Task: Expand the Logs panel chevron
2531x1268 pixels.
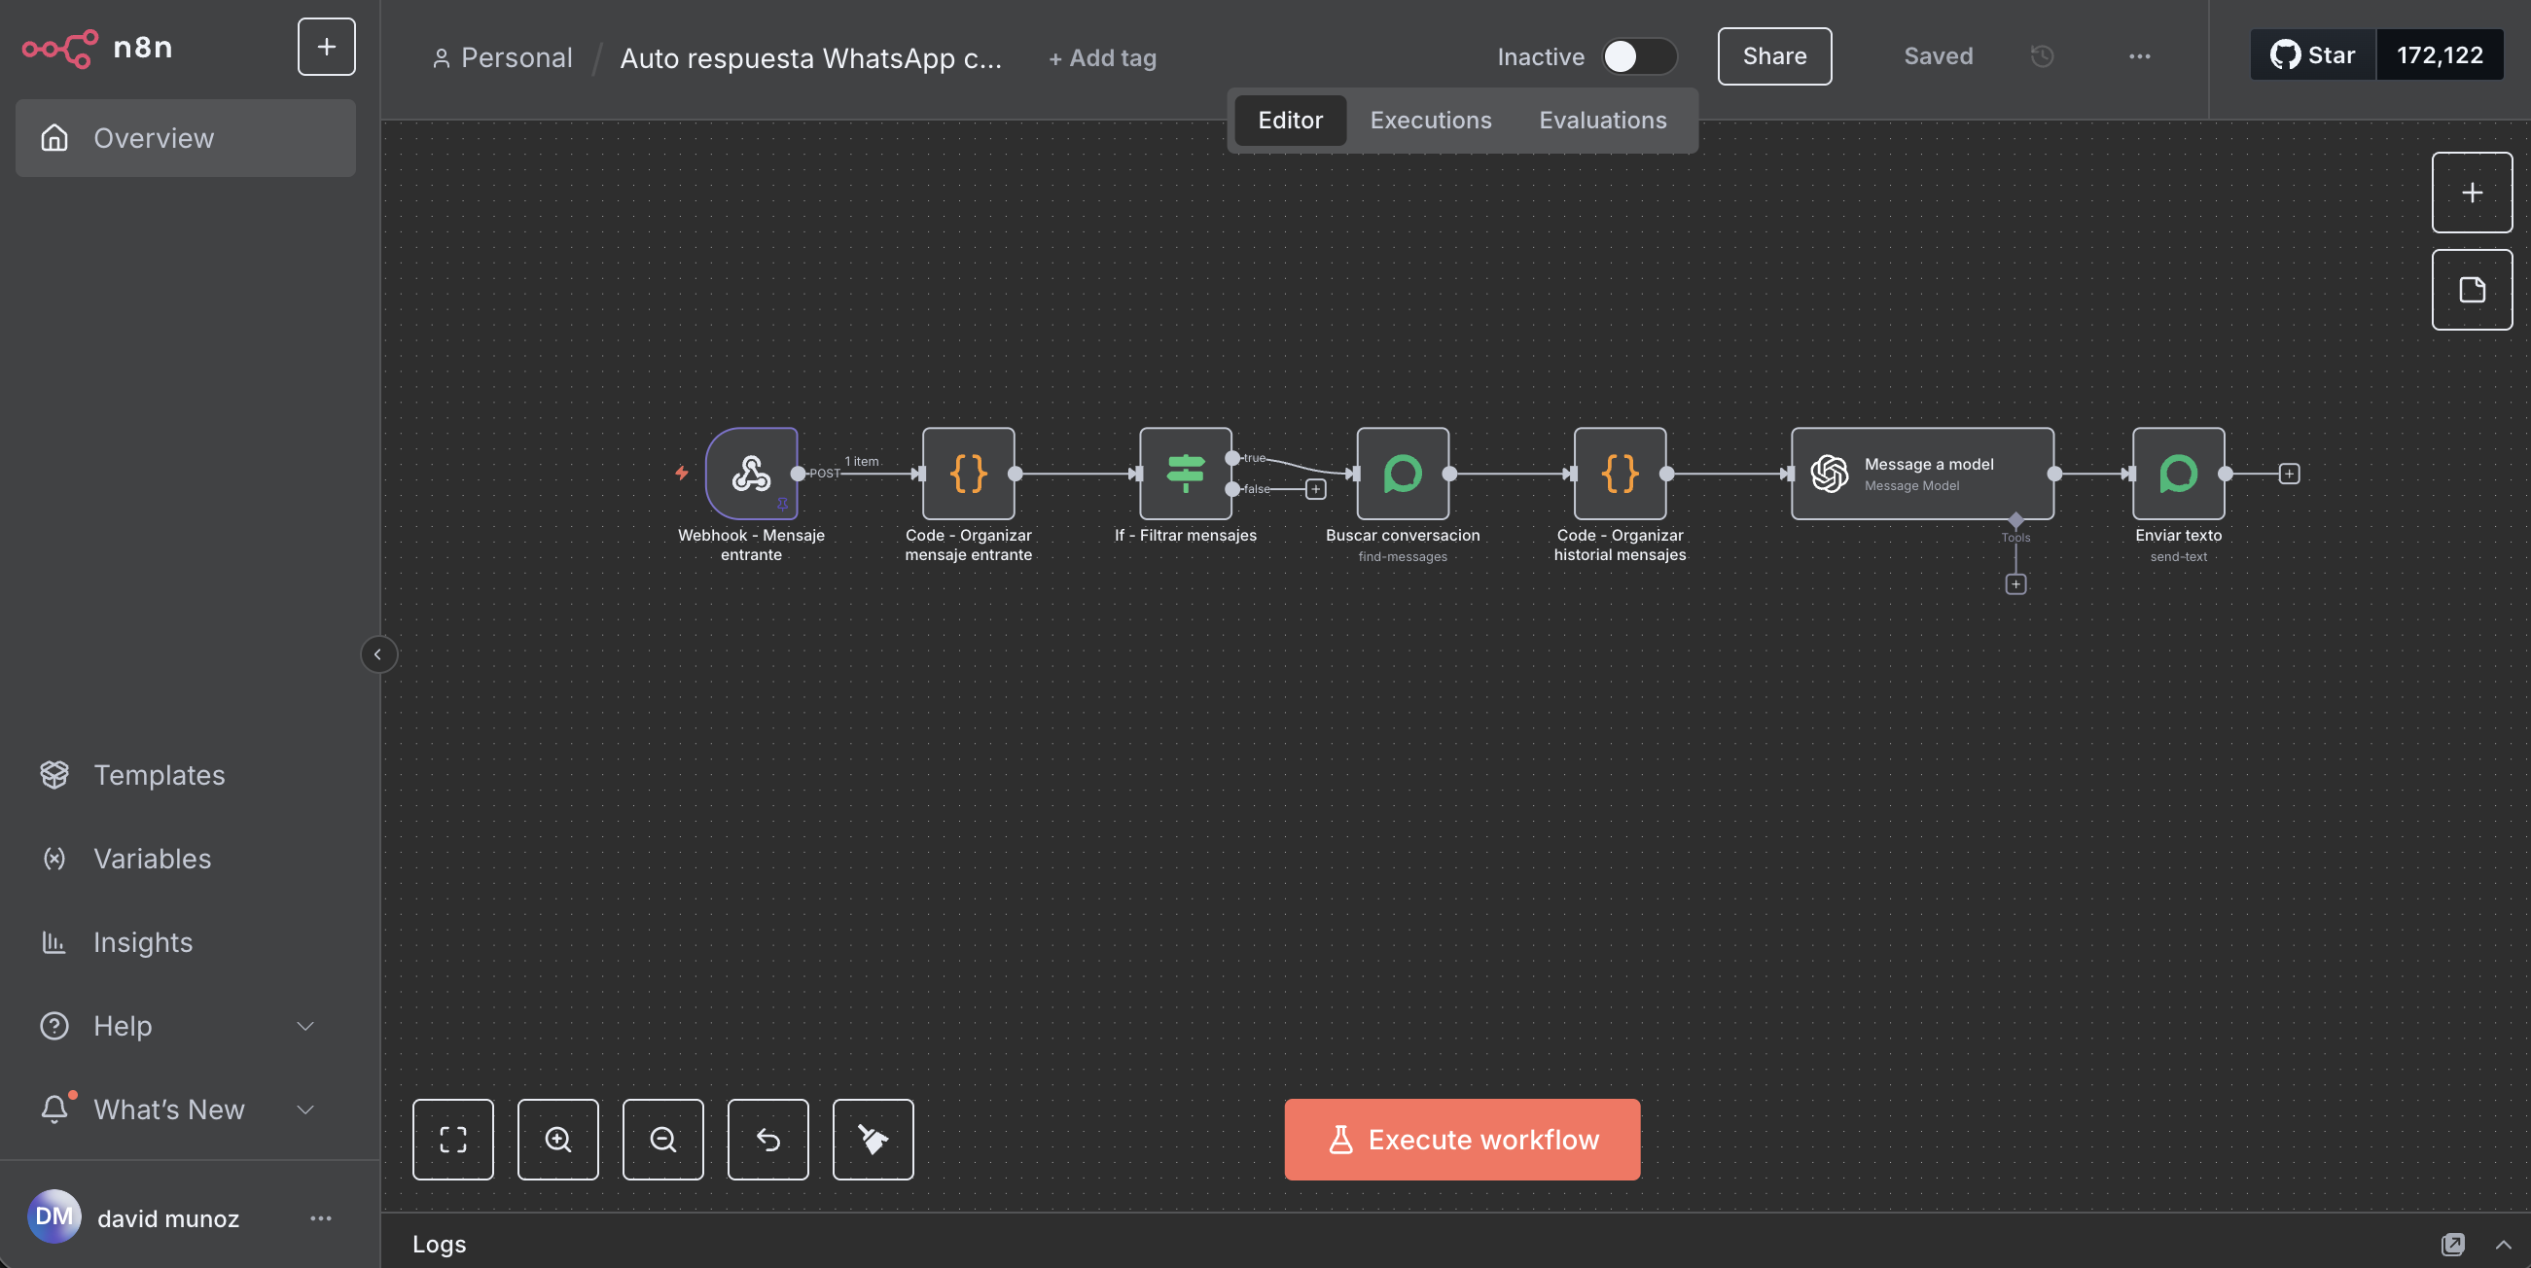Action: (x=2503, y=1245)
